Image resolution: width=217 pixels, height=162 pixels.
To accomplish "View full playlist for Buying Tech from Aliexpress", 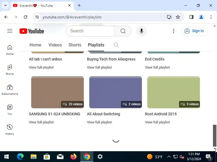I will click(99, 67).
